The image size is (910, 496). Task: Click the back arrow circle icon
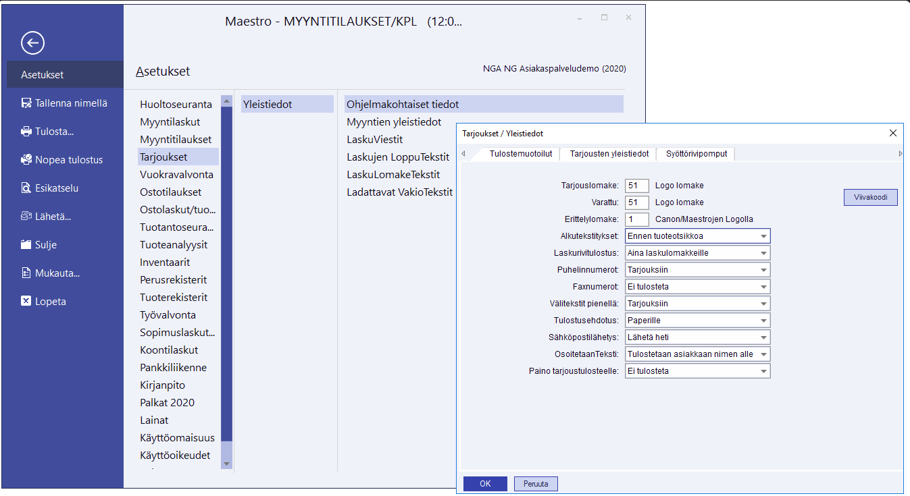point(32,43)
